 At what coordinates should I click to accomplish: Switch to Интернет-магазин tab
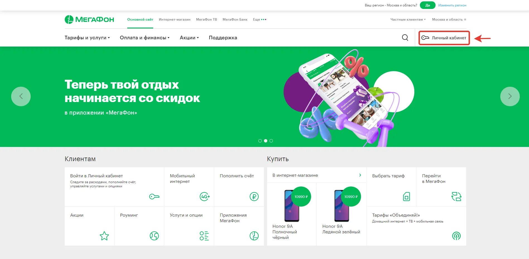(x=175, y=20)
